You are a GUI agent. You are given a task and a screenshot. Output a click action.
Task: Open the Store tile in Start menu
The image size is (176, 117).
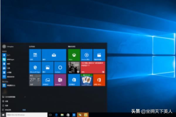pyautogui.click(x=74, y=80)
